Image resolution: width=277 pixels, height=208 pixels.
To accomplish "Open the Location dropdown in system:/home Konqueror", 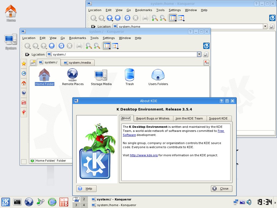I will [x=265, y=26].
